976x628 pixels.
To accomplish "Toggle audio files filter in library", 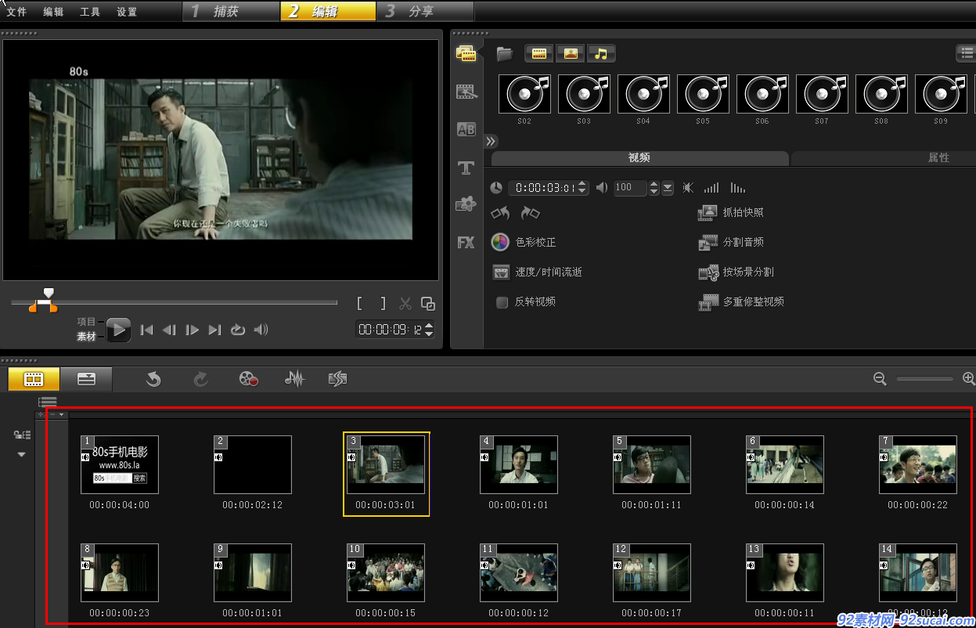I will coord(601,53).
